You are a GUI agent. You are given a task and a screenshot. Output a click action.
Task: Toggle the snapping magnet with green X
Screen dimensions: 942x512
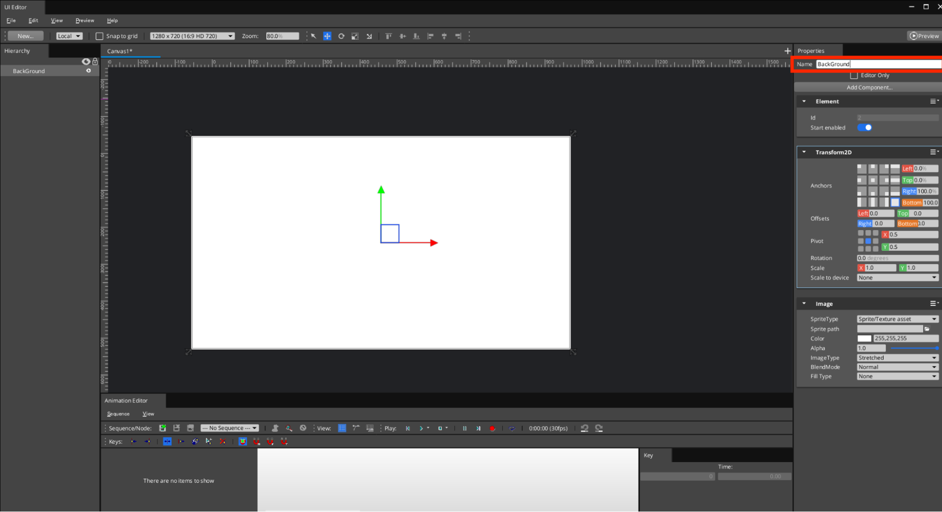tap(243, 441)
